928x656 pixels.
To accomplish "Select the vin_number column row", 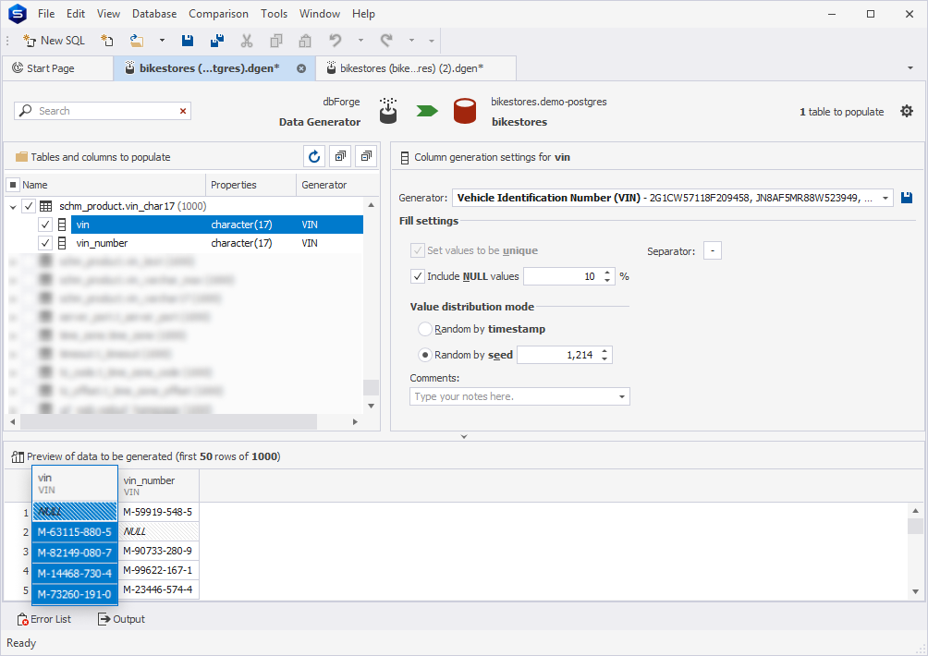I will click(x=217, y=242).
